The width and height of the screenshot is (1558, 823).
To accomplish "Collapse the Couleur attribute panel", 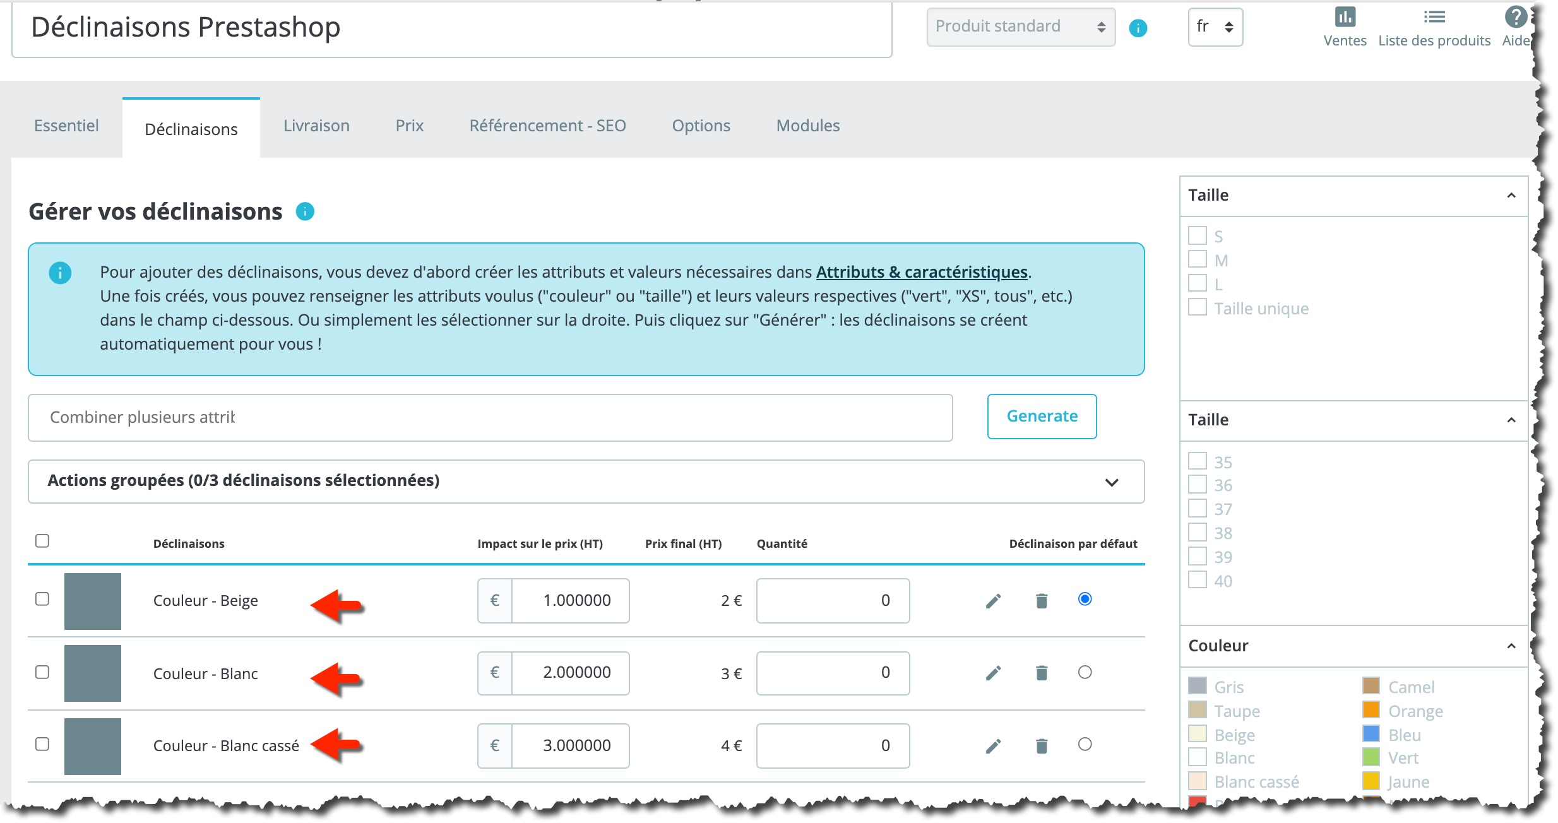I will click(x=1511, y=646).
